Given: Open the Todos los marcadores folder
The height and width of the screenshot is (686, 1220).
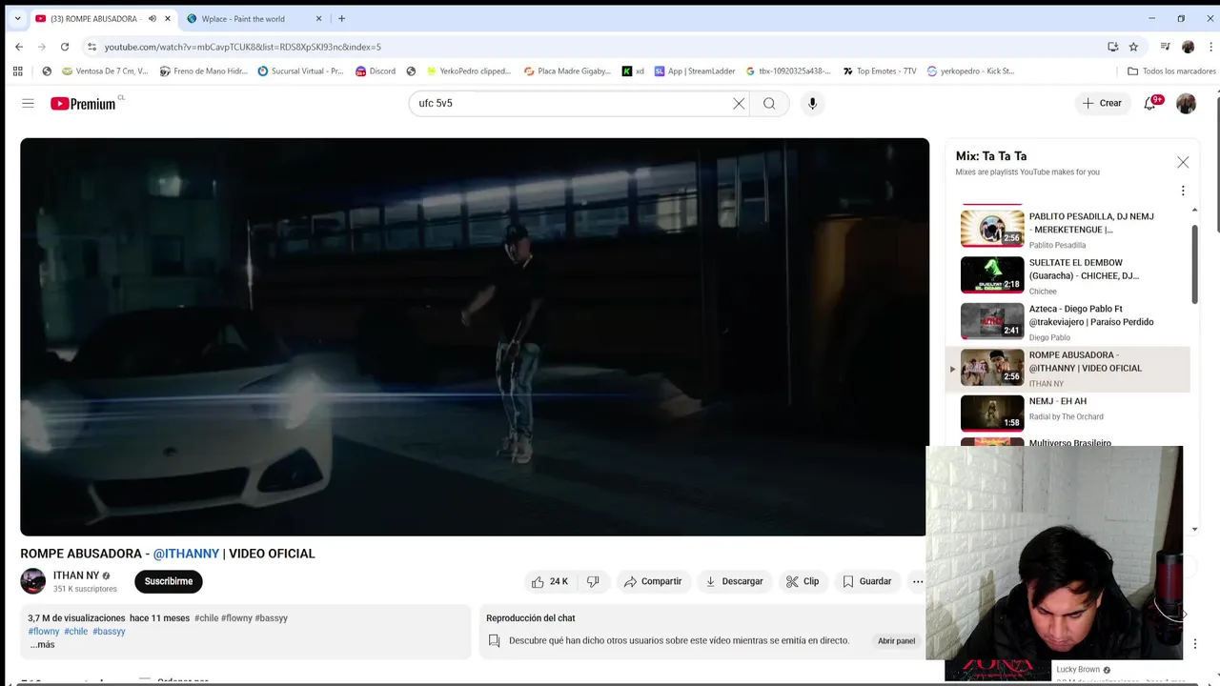Looking at the screenshot, I should [x=1171, y=71].
